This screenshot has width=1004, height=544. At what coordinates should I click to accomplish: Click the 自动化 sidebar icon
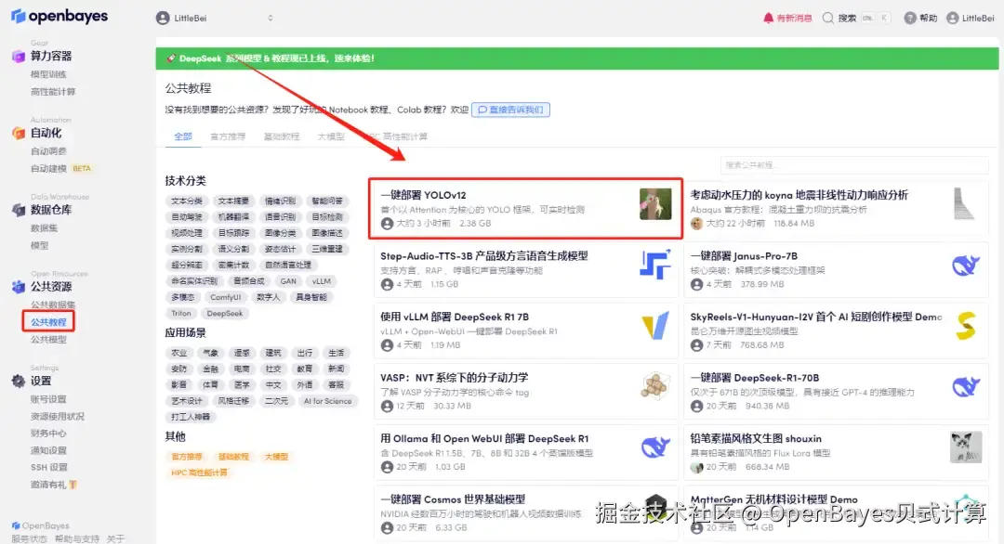pos(19,133)
